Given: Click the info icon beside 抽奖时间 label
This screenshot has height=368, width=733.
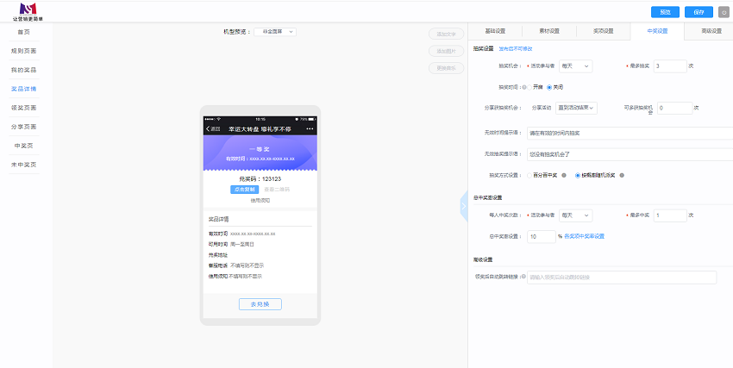Looking at the screenshot, I should pos(524,87).
